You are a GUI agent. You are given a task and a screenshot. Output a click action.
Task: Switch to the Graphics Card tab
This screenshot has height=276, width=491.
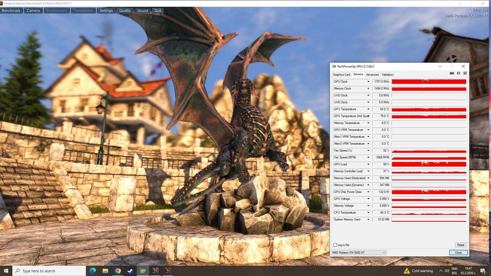[342, 75]
